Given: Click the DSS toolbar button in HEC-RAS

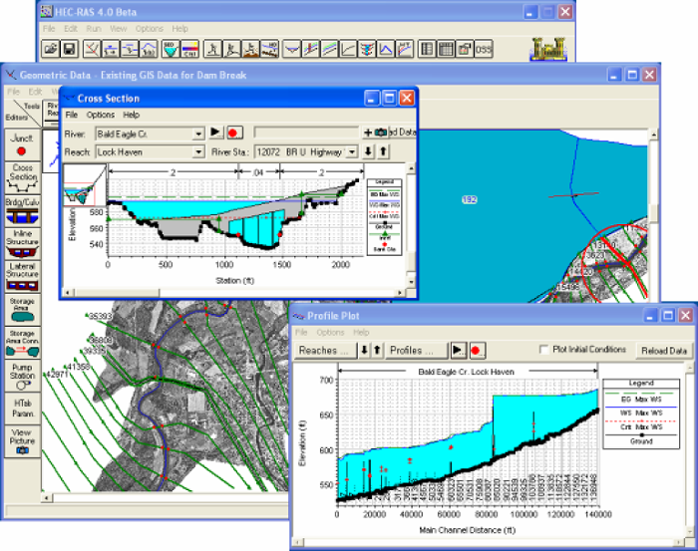Looking at the screenshot, I should [484, 49].
